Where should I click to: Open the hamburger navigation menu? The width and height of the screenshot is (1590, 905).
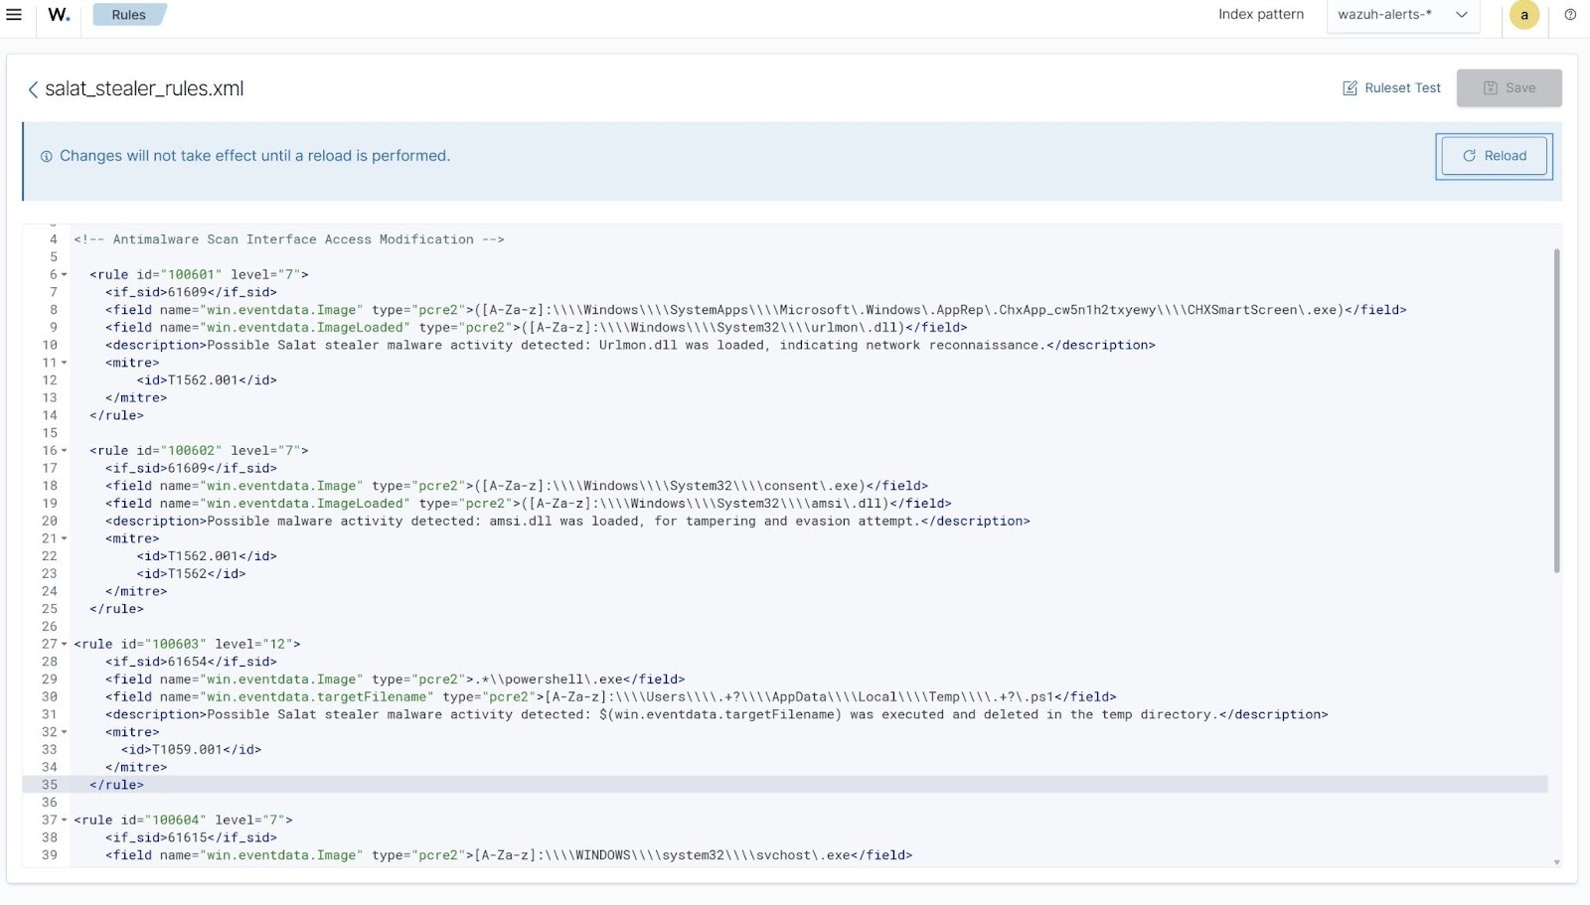pyautogui.click(x=14, y=15)
